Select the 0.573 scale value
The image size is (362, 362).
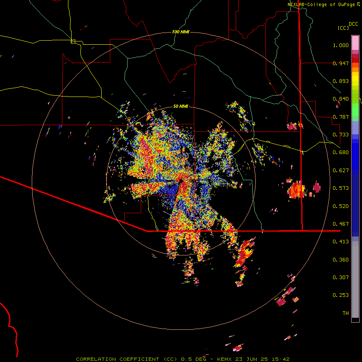coord(341,188)
